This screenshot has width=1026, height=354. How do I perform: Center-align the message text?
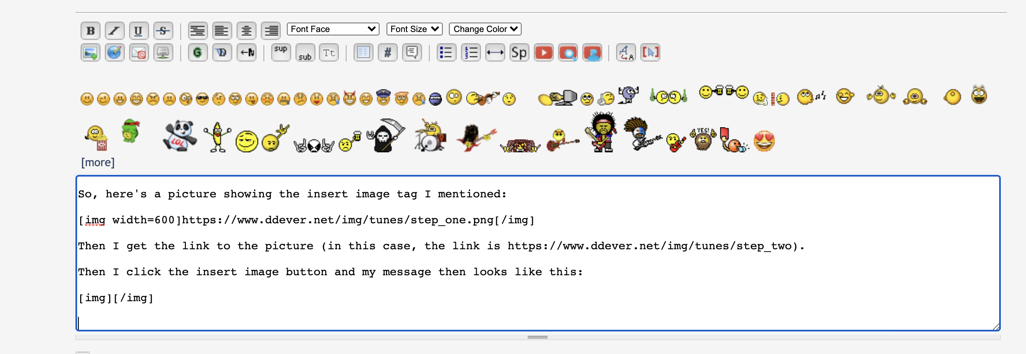click(246, 31)
